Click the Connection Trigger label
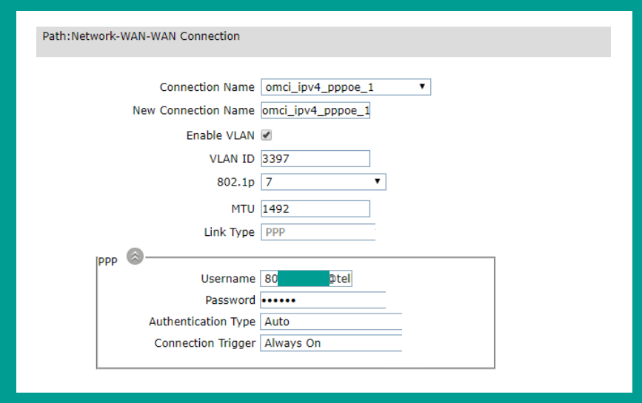The width and height of the screenshot is (642, 403). [x=205, y=343]
